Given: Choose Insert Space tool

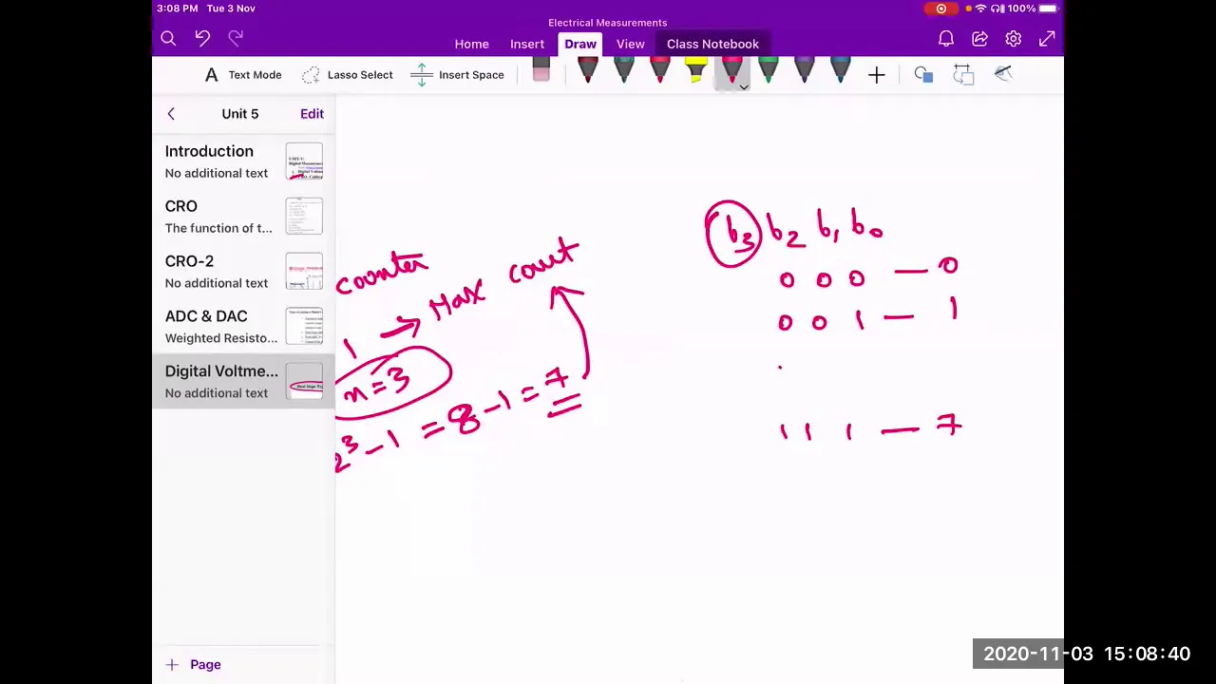Looking at the screenshot, I should [x=458, y=75].
